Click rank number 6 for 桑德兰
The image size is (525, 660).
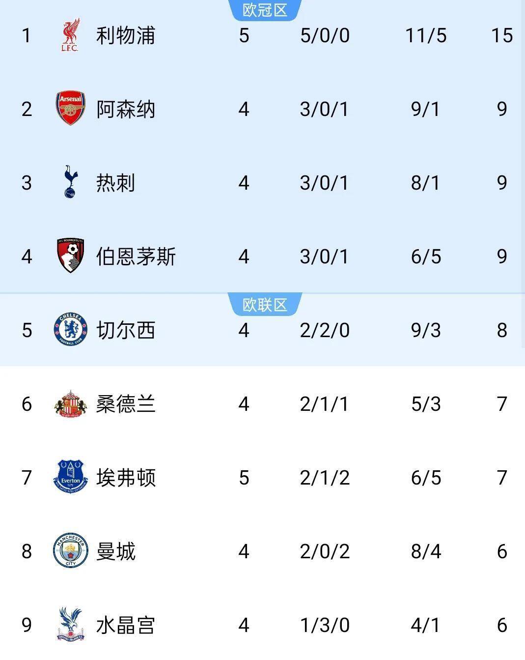[27, 404]
